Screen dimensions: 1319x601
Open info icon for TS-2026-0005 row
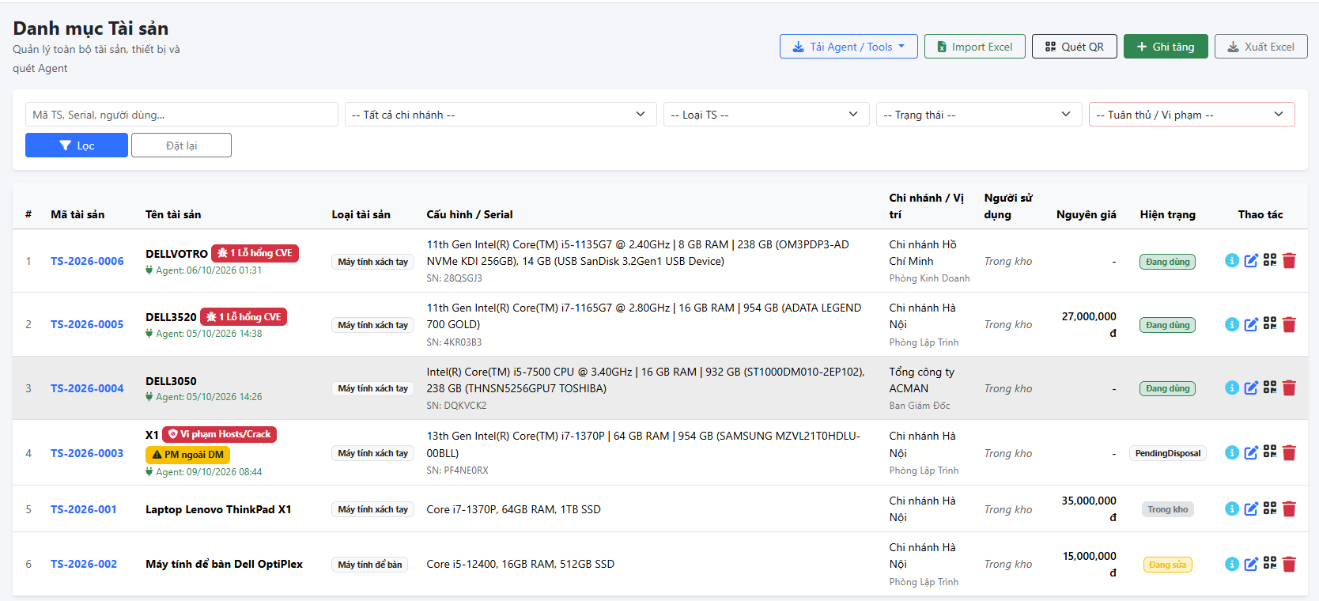(x=1232, y=324)
